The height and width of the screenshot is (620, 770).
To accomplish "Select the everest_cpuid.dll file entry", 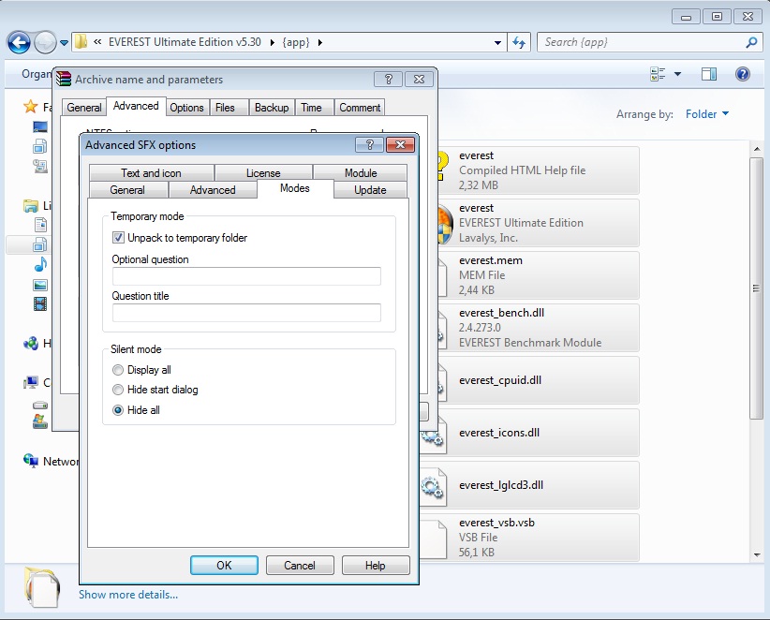I will (538, 380).
